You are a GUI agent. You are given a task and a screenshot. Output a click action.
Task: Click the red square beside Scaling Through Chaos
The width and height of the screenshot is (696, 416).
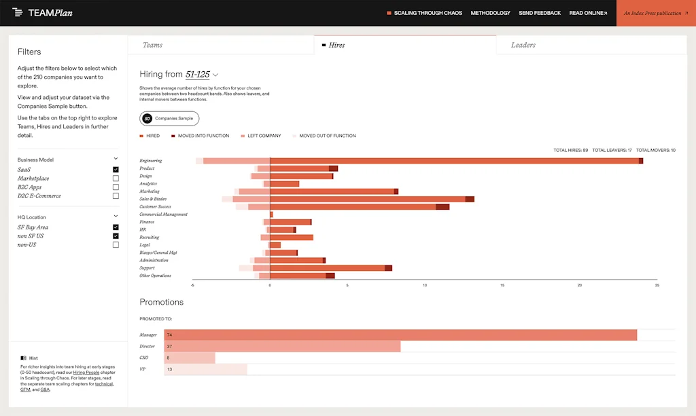click(389, 12)
